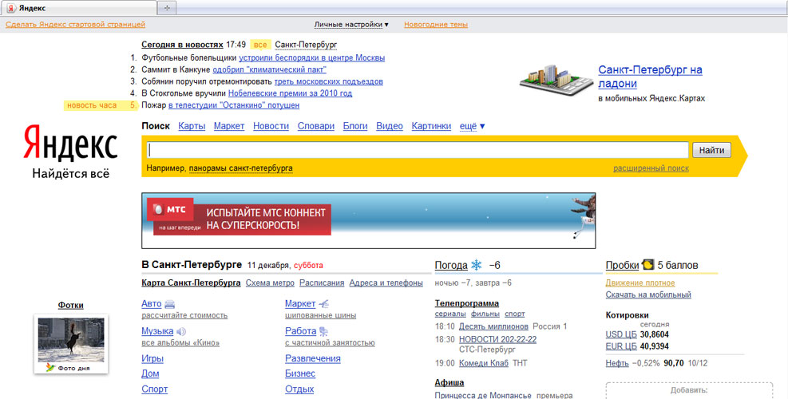Select the все news filter
The height and width of the screenshot is (399, 788).
click(260, 45)
